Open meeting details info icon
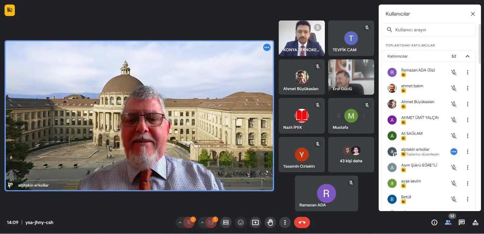The image size is (484, 234). click(x=434, y=223)
